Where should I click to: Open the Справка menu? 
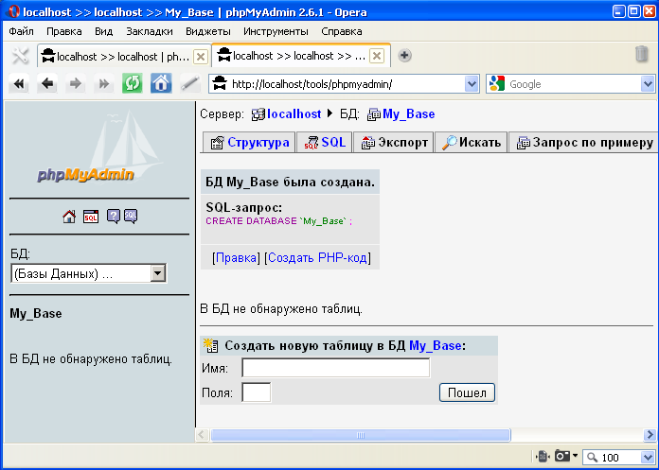click(x=341, y=31)
